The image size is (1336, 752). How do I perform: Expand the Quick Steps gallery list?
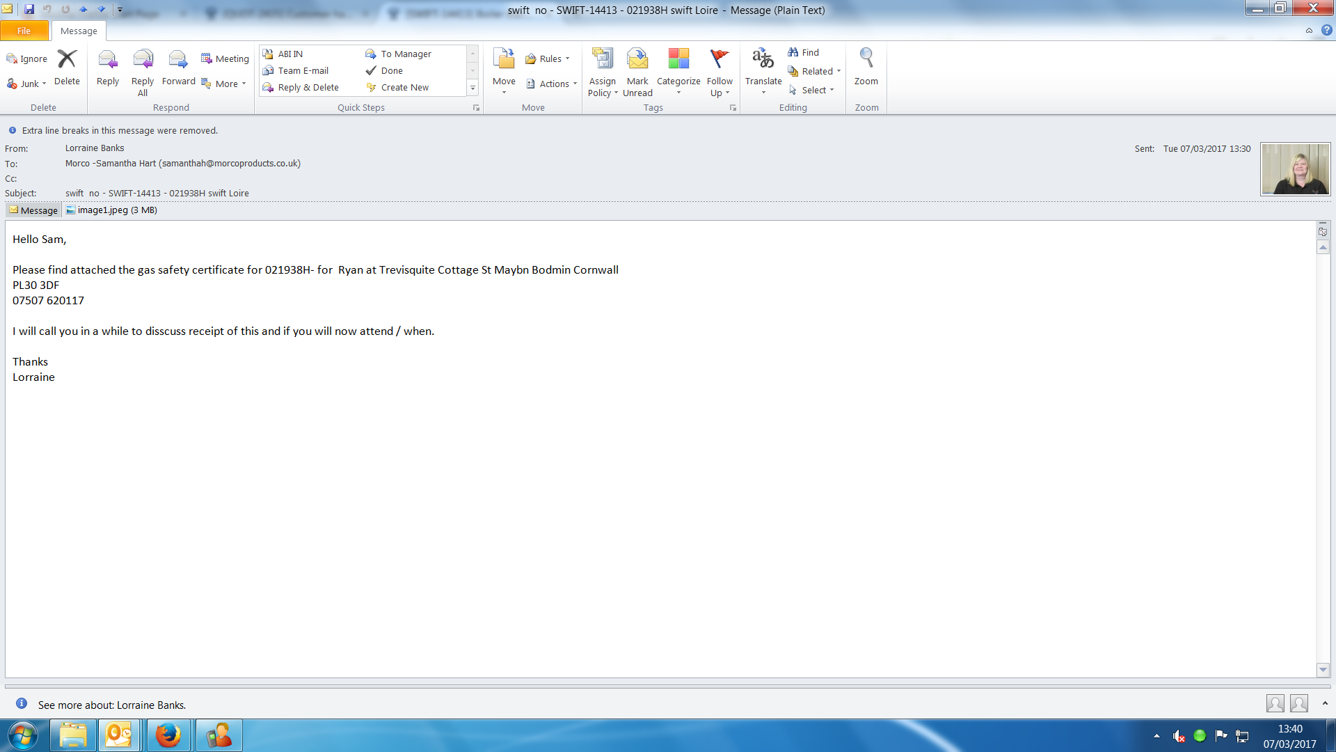pyautogui.click(x=472, y=88)
